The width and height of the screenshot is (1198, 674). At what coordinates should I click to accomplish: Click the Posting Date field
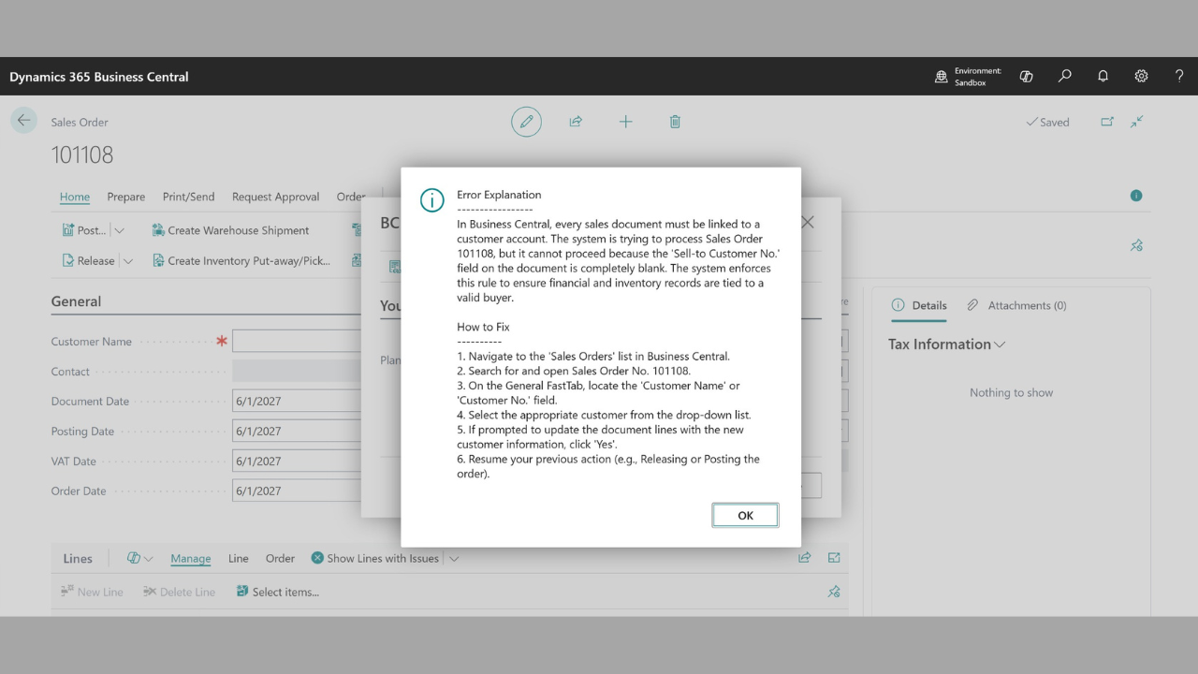pyautogui.click(x=297, y=432)
